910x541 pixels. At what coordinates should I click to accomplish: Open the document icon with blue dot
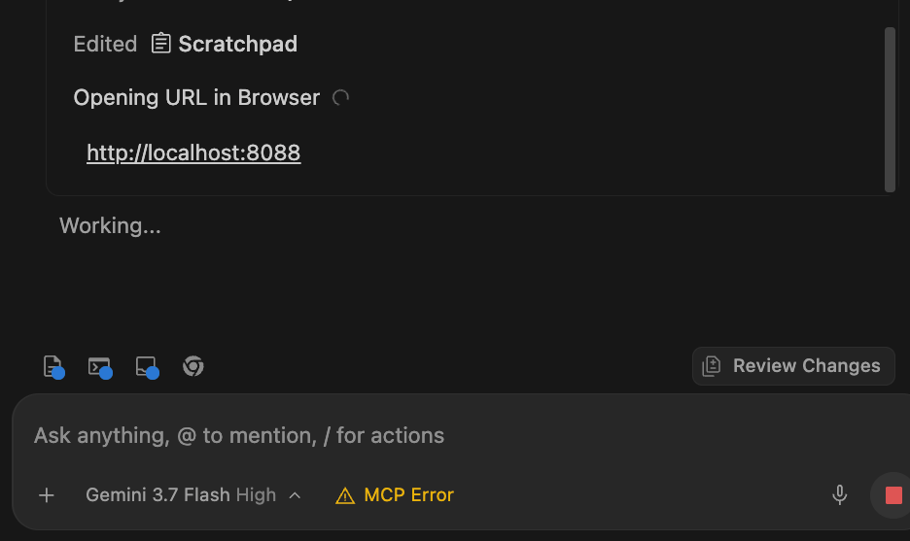53,367
